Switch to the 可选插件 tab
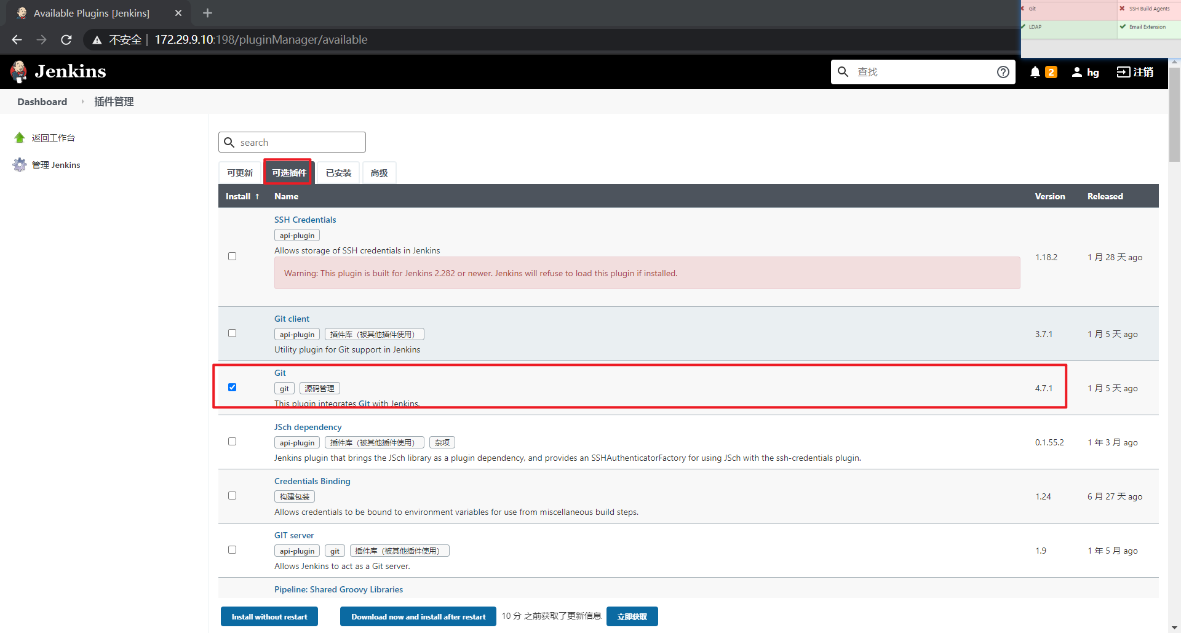Screen dimensions: 1181x633 [289, 173]
